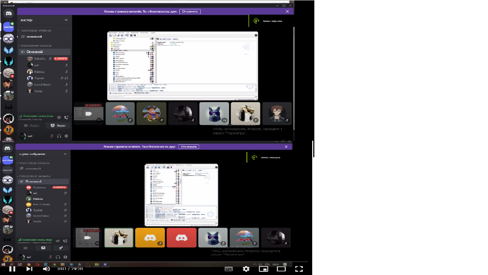Image resolution: width=488 pixels, height=275 pixels.
Task: Click the Отключить button in top banner
Action: point(190,11)
